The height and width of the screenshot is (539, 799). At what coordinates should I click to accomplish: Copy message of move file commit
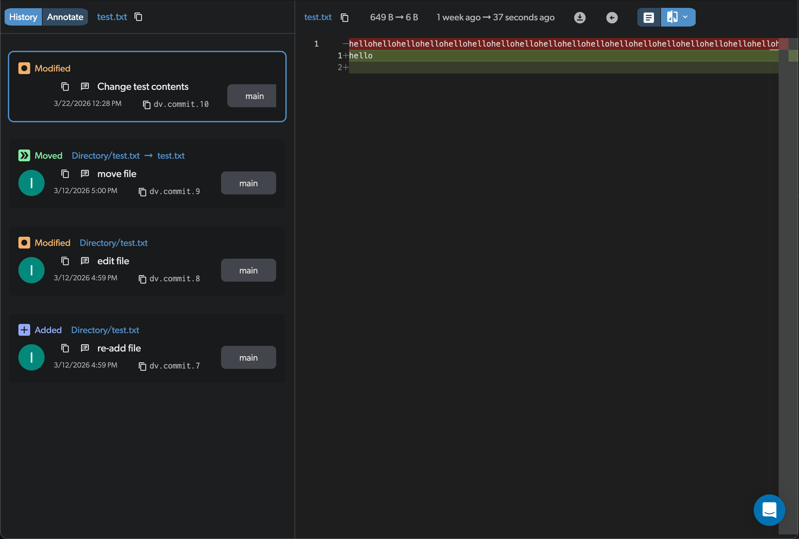pyautogui.click(x=65, y=174)
